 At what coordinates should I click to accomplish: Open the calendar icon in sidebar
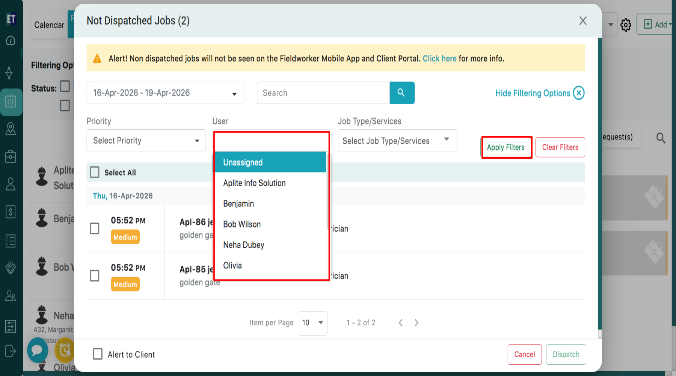tap(11, 101)
